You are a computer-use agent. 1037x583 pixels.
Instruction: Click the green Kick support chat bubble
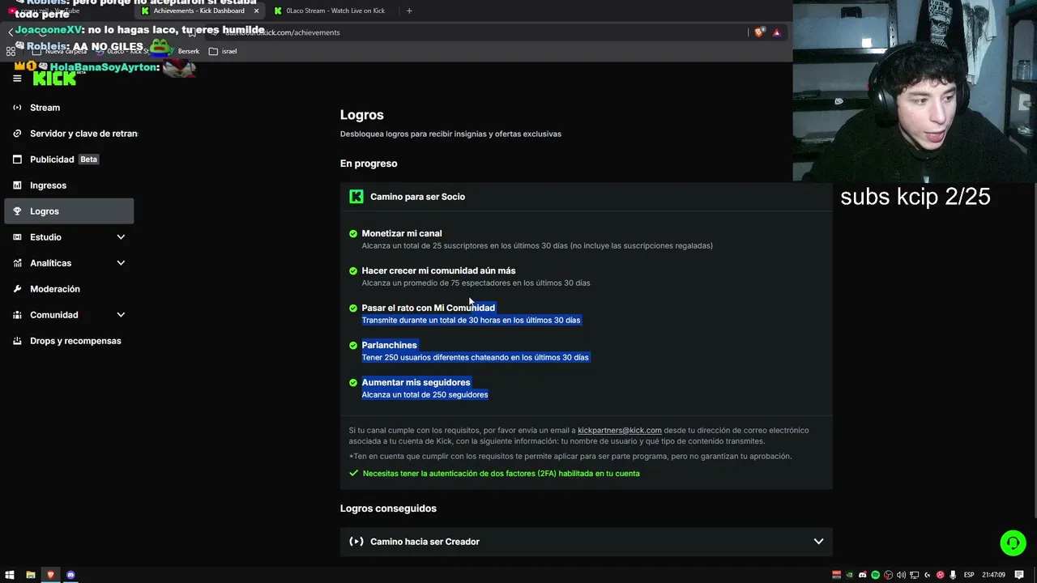point(1013,543)
